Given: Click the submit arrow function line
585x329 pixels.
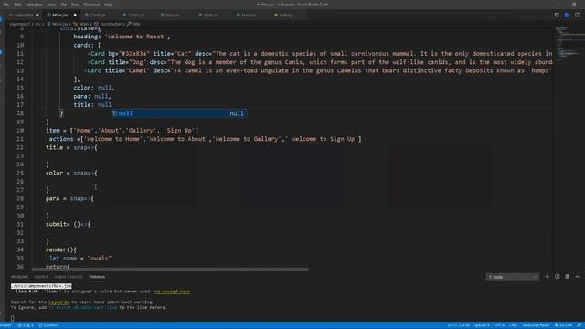Looking at the screenshot, I should tap(68, 224).
